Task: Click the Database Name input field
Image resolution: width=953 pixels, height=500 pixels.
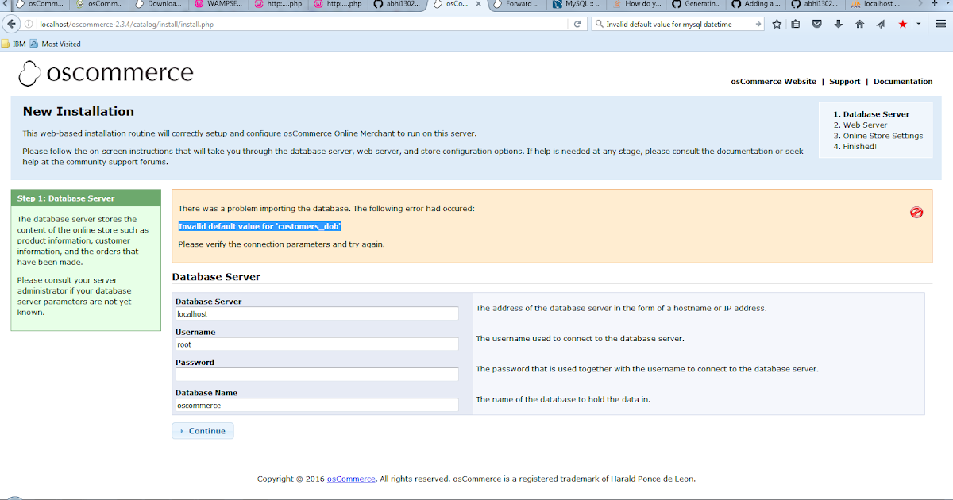Action: point(317,405)
